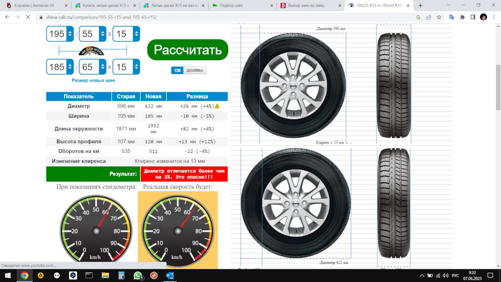Open Chrome three-dot menu
501x282 pixels.
[x=494, y=17]
